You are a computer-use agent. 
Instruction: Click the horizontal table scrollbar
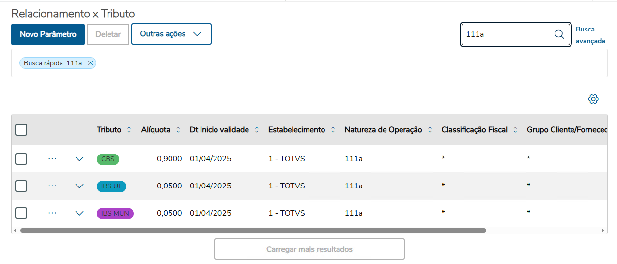click(253, 231)
